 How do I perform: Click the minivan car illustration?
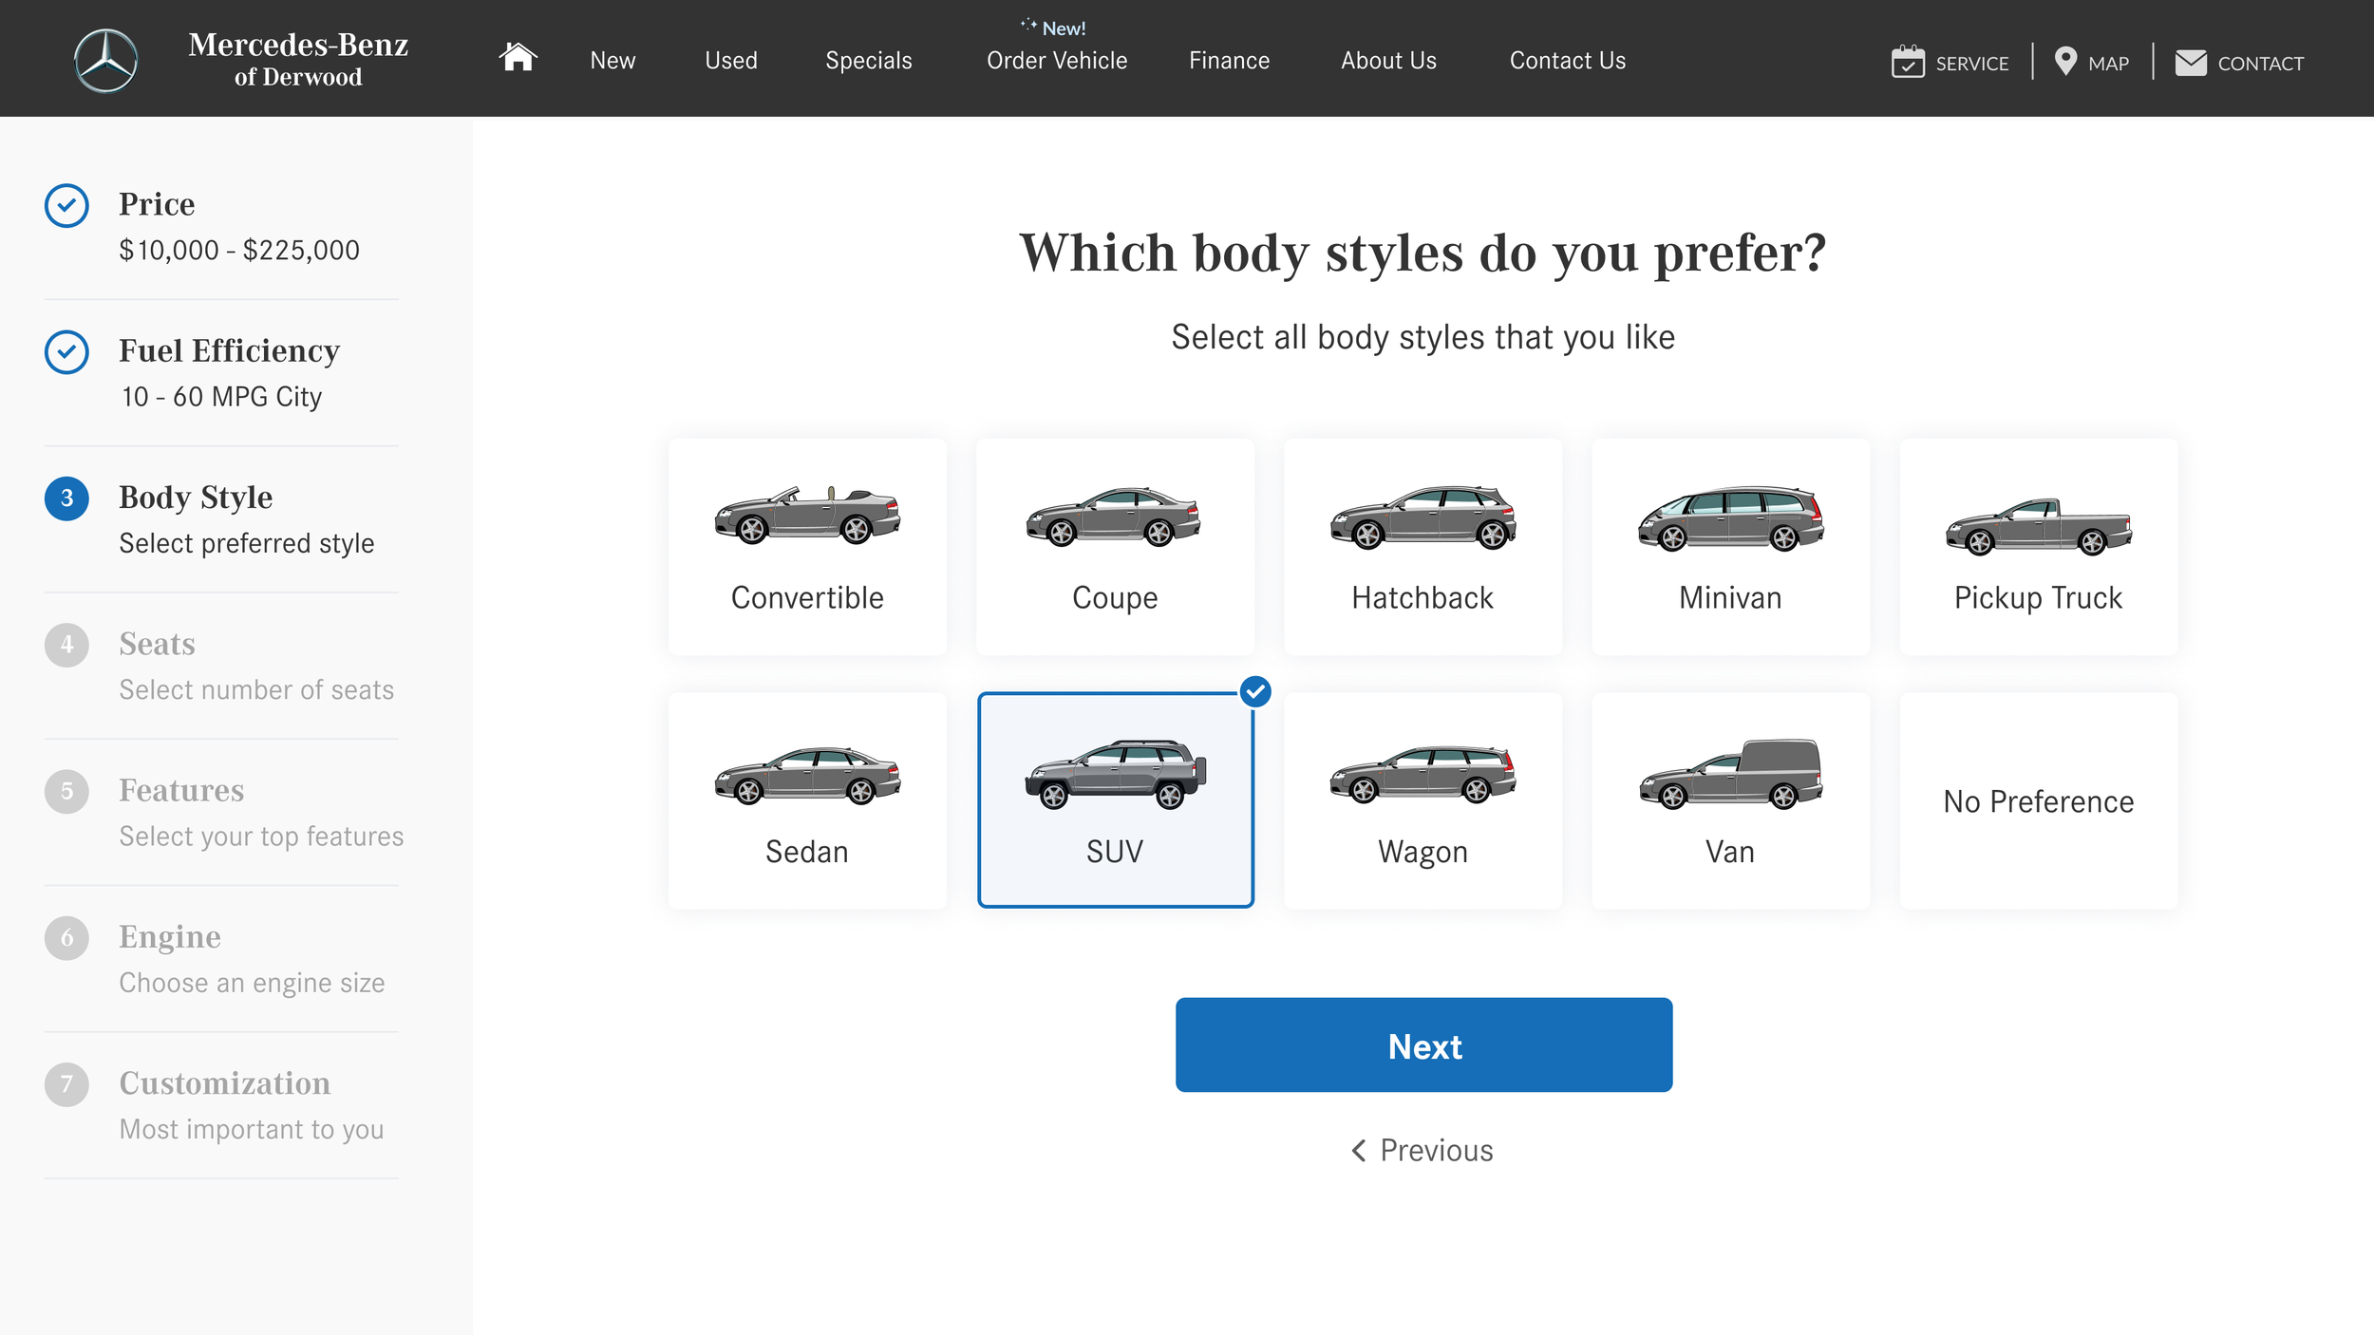coord(1730,518)
